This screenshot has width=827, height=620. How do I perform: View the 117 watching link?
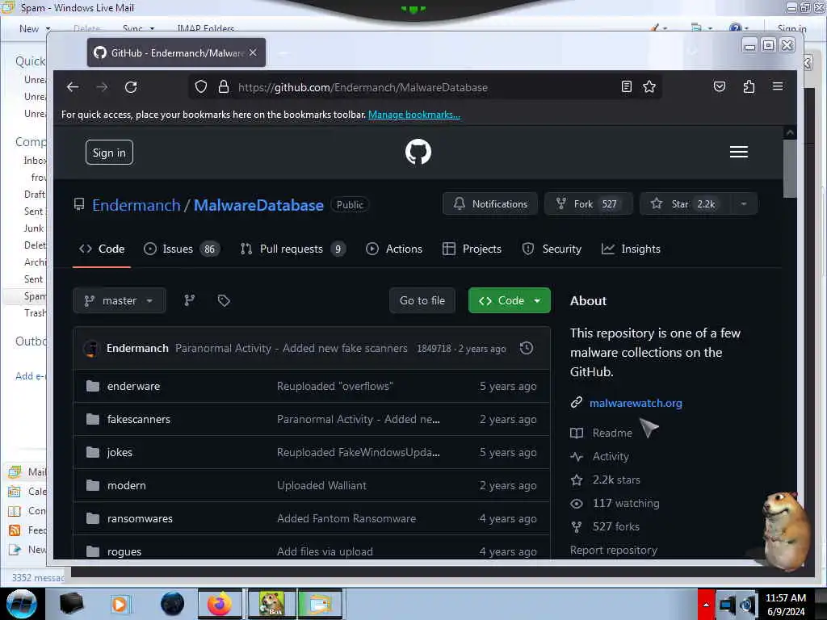pyautogui.click(x=626, y=504)
